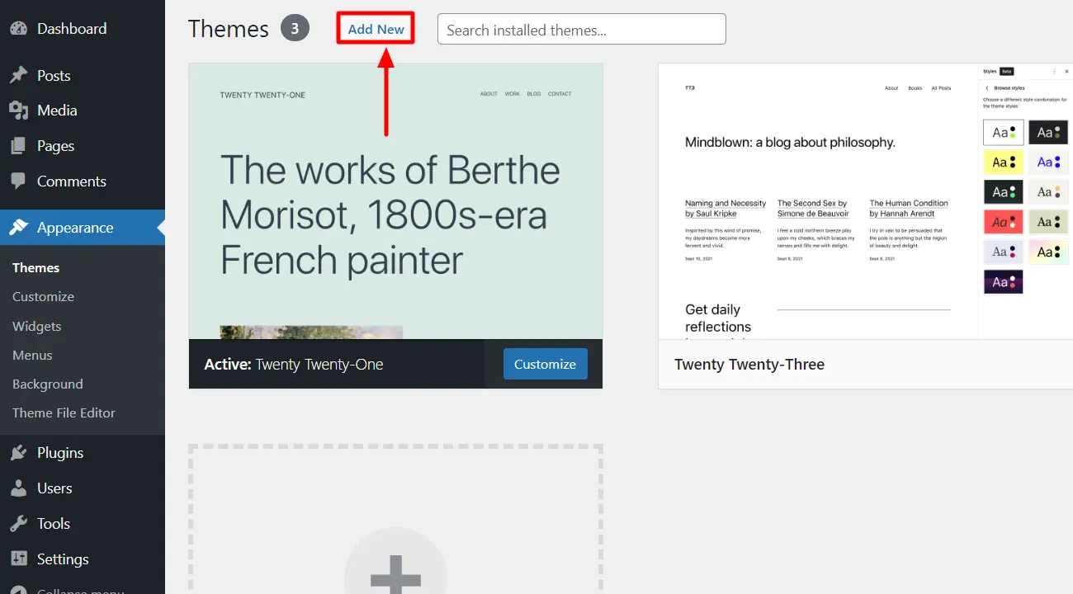Select the Comments speech bubble icon
This screenshot has height=594, width=1073.
pos(19,181)
